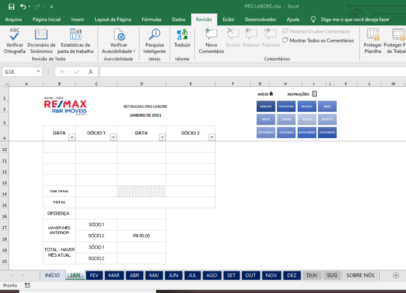Switch to the Fórmulas tab
The width and height of the screenshot is (406, 293).
pyautogui.click(x=151, y=19)
